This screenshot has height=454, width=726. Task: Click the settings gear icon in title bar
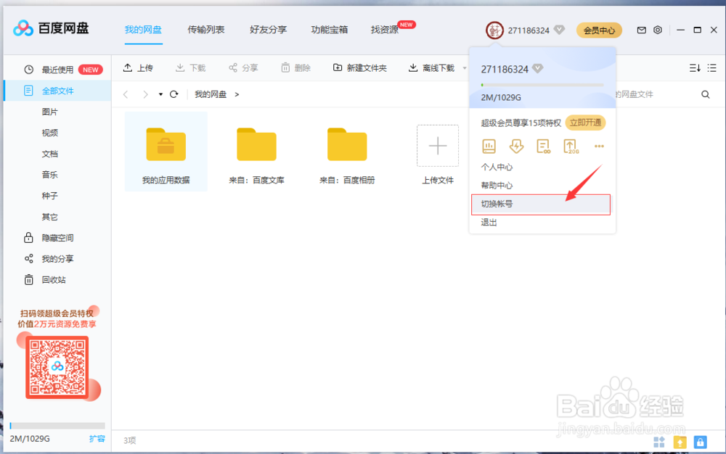658,30
